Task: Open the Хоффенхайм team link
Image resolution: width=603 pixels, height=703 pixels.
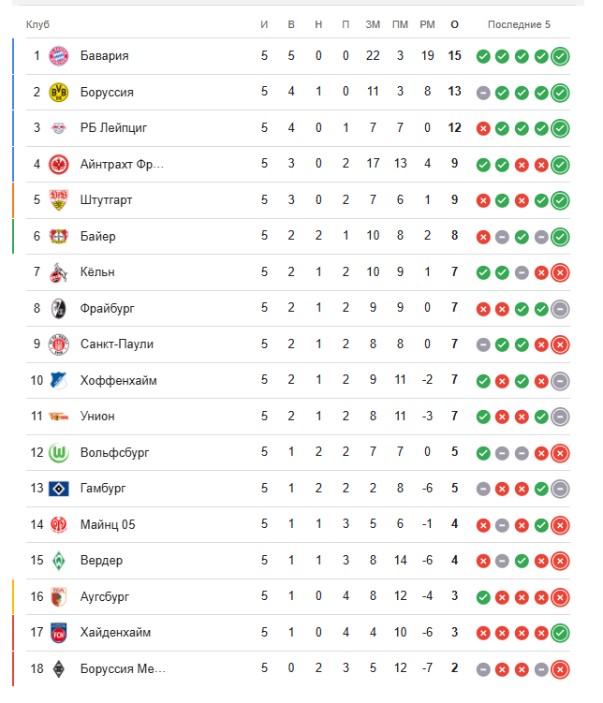Action: [x=117, y=380]
